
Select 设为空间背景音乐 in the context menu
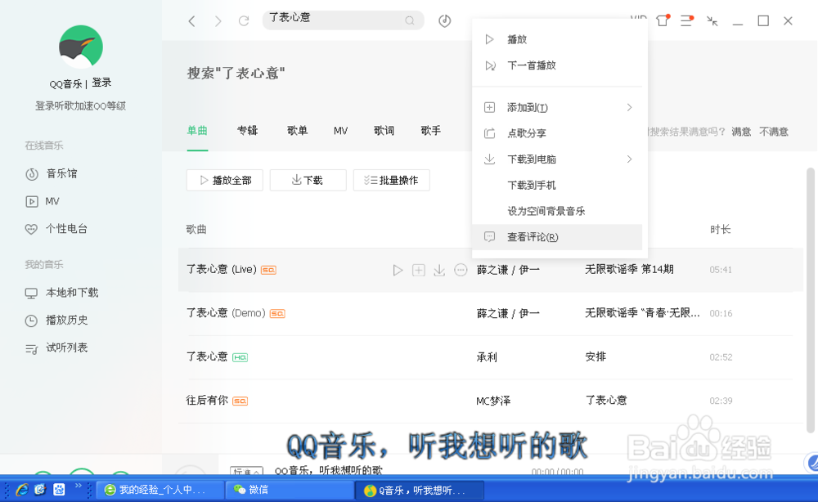click(x=557, y=211)
